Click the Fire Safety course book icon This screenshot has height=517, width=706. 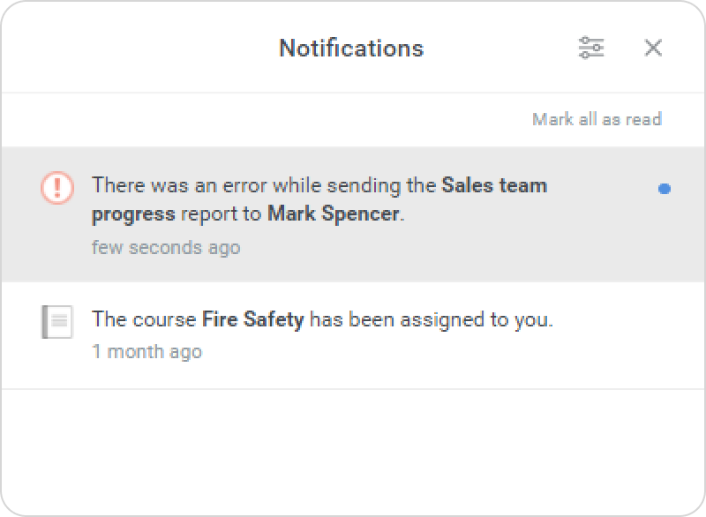tap(57, 321)
